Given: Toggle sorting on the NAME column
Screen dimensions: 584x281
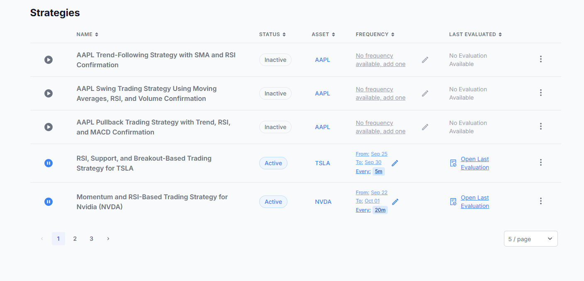Looking at the screenshot, I should (87, 34).
